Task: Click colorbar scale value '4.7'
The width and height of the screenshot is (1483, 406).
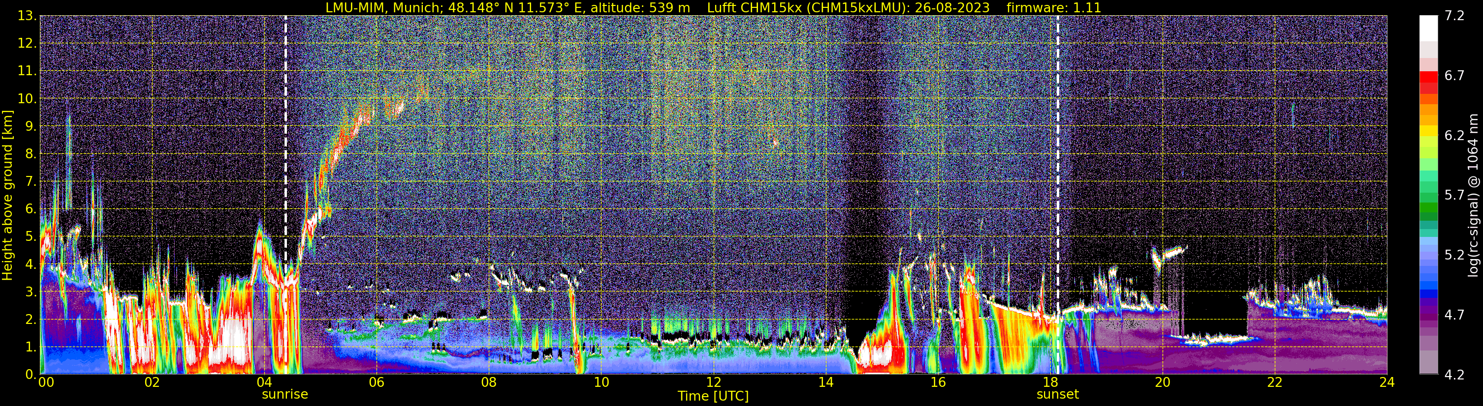Action: (x=1454, y=315)
